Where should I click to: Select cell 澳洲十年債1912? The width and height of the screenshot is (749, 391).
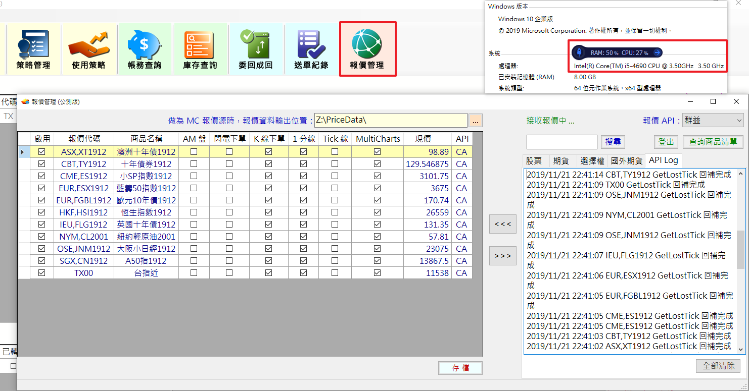[147, 152]
